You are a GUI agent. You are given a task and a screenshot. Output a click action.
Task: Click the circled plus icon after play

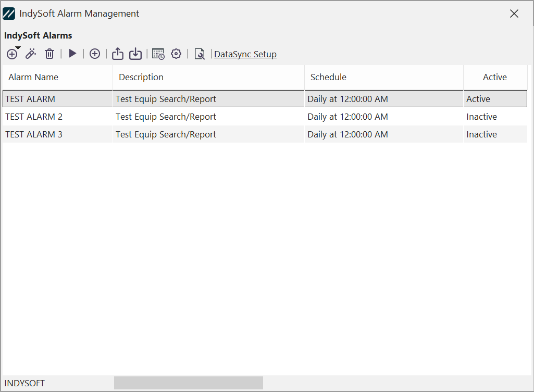95,54
